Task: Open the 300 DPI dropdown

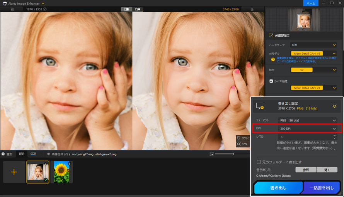Action: [308, 128]
